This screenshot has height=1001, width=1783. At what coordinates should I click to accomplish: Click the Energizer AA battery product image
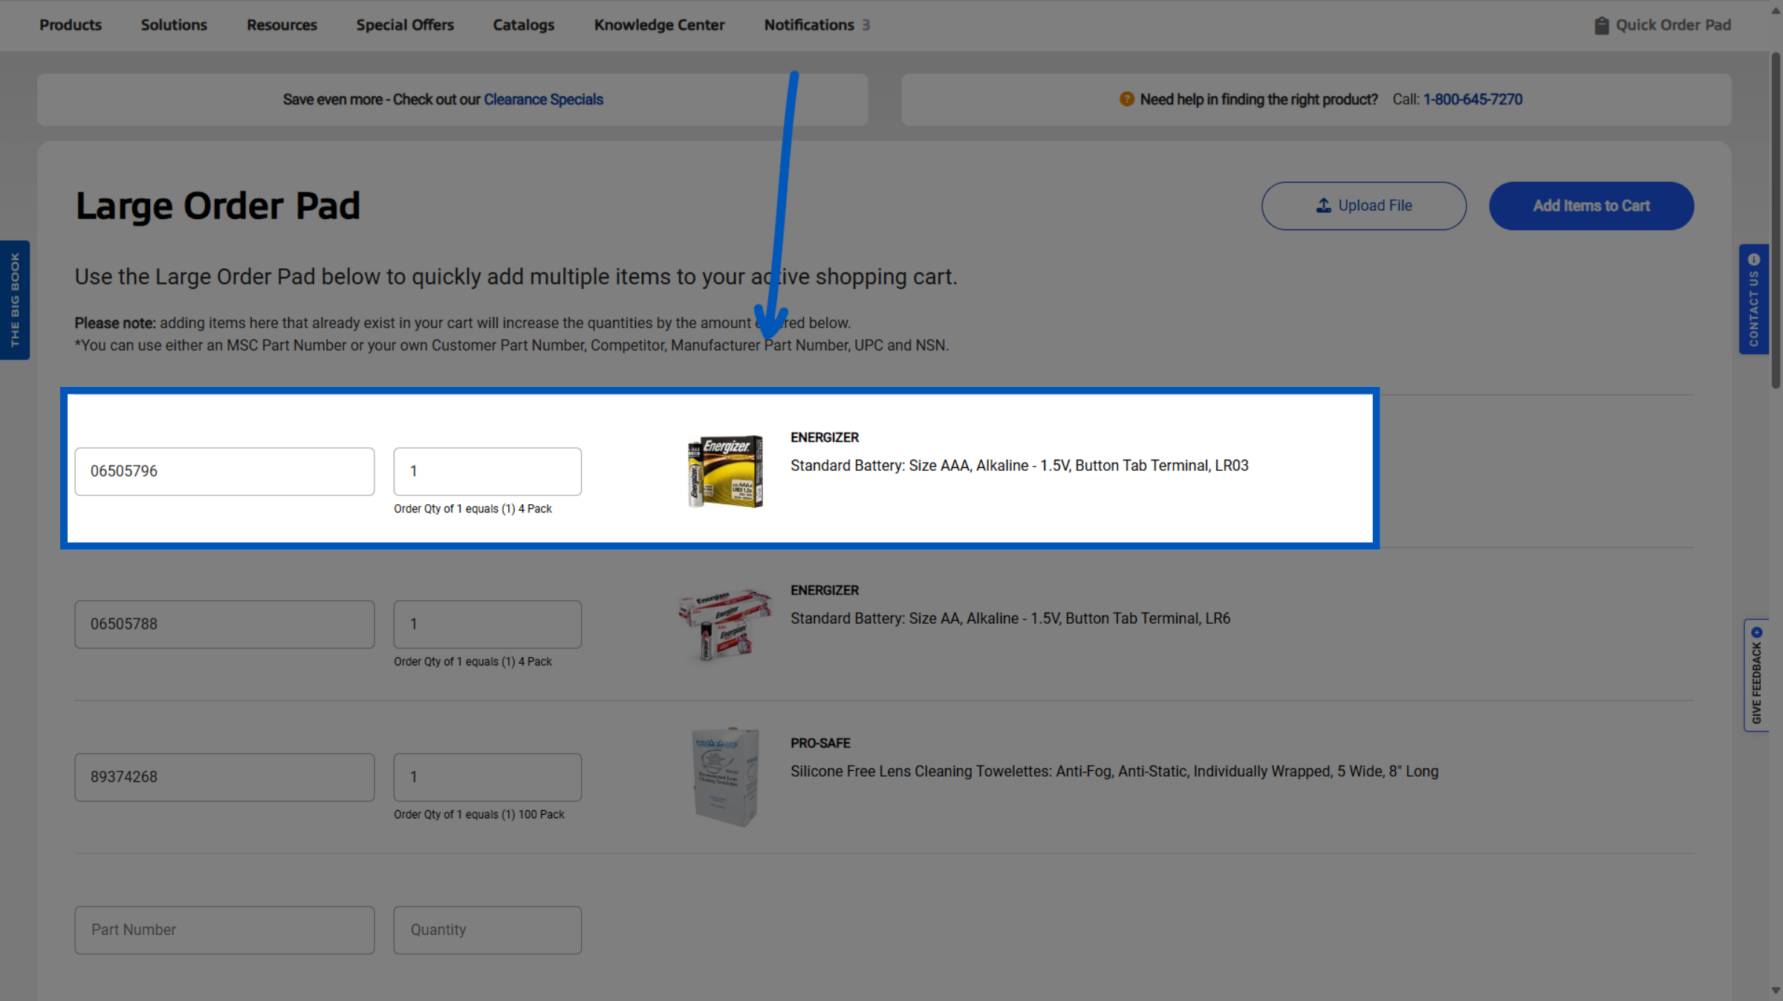726,625
